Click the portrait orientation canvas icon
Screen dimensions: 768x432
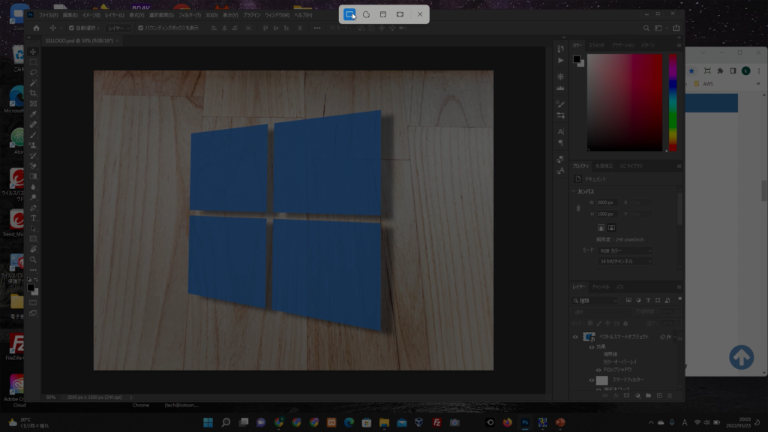point(601,228)
